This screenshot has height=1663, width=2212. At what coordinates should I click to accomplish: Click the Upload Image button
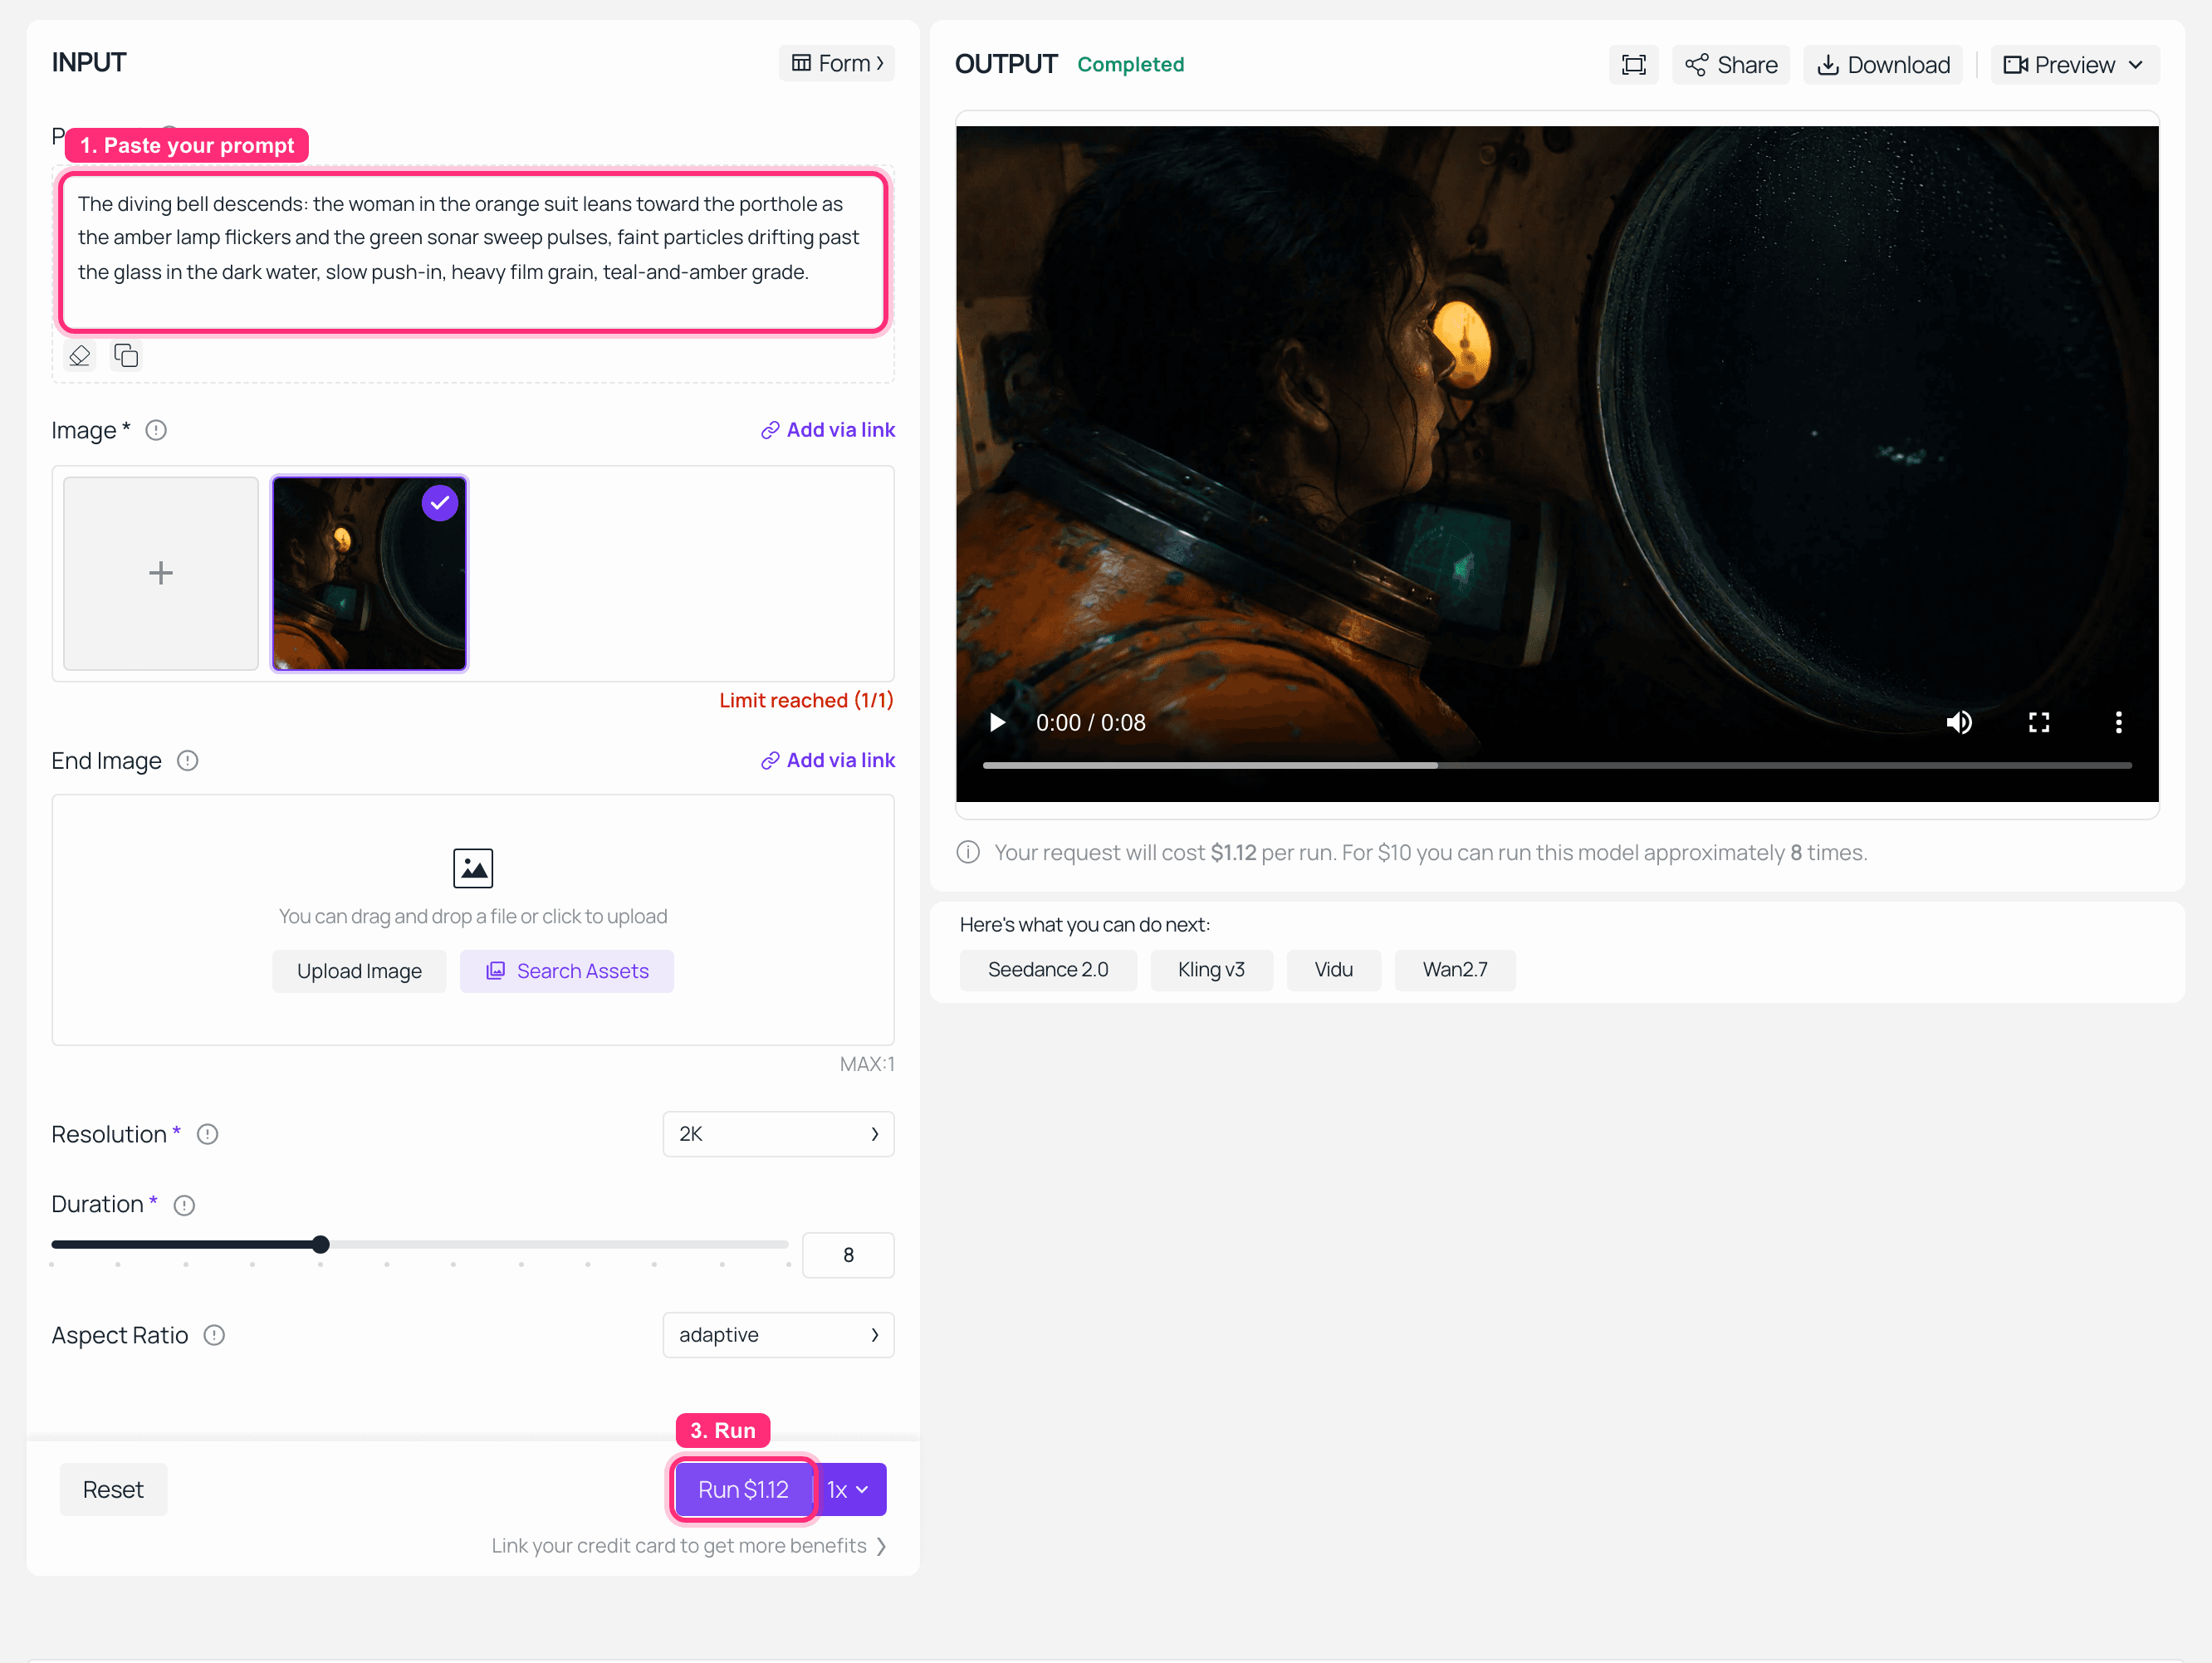coord(359,971)
